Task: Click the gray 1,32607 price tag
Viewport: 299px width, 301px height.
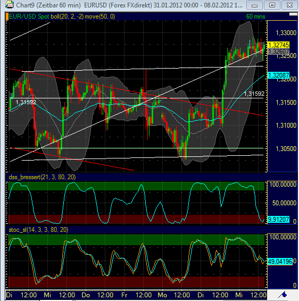Action: 278,51
